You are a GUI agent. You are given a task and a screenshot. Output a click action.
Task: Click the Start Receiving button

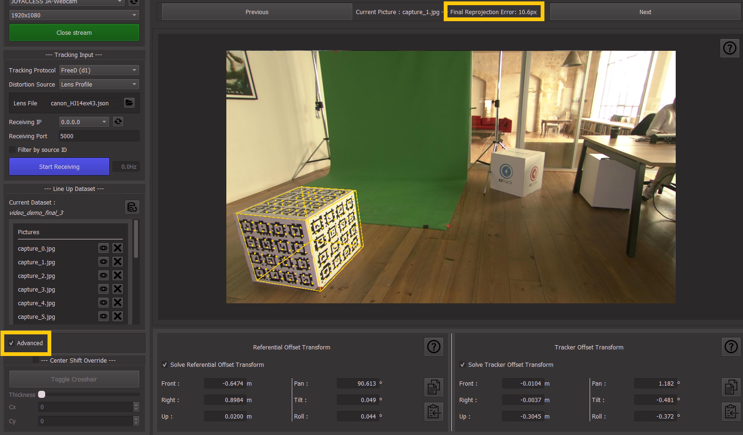59,167
